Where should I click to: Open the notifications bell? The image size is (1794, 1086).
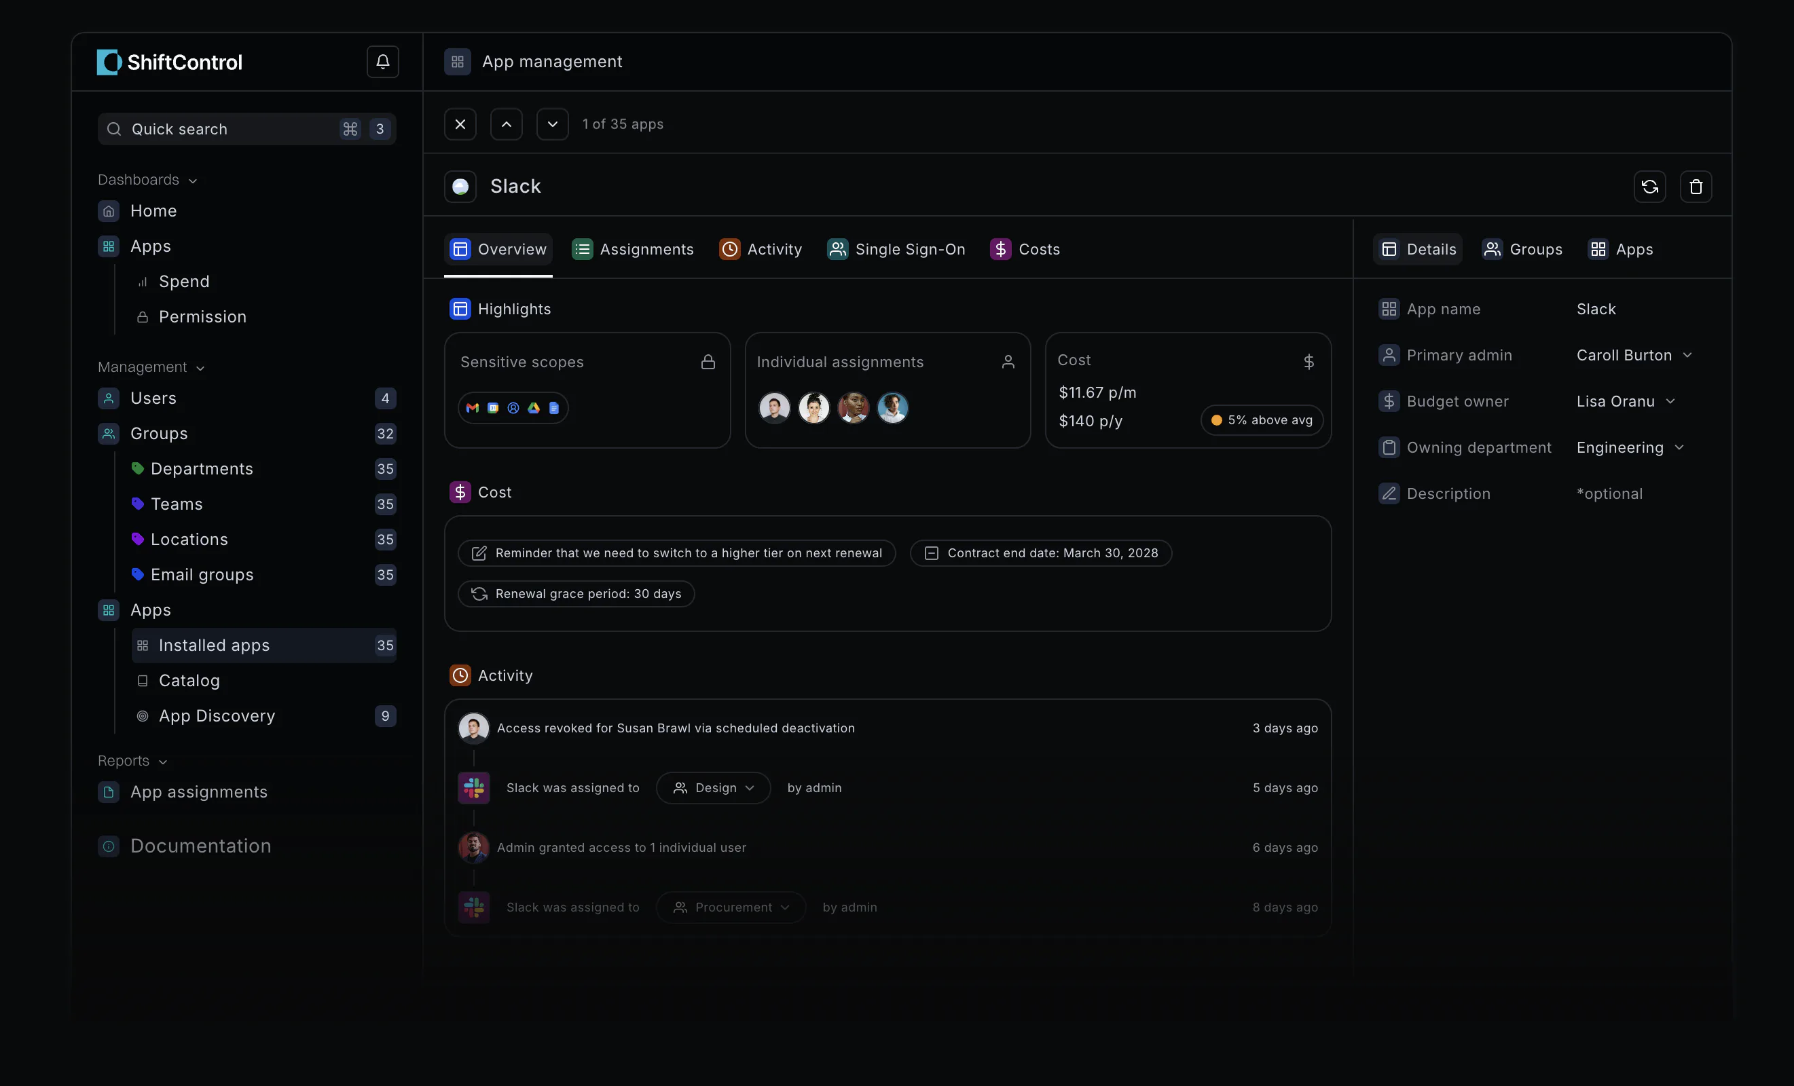tap(382, 62)
